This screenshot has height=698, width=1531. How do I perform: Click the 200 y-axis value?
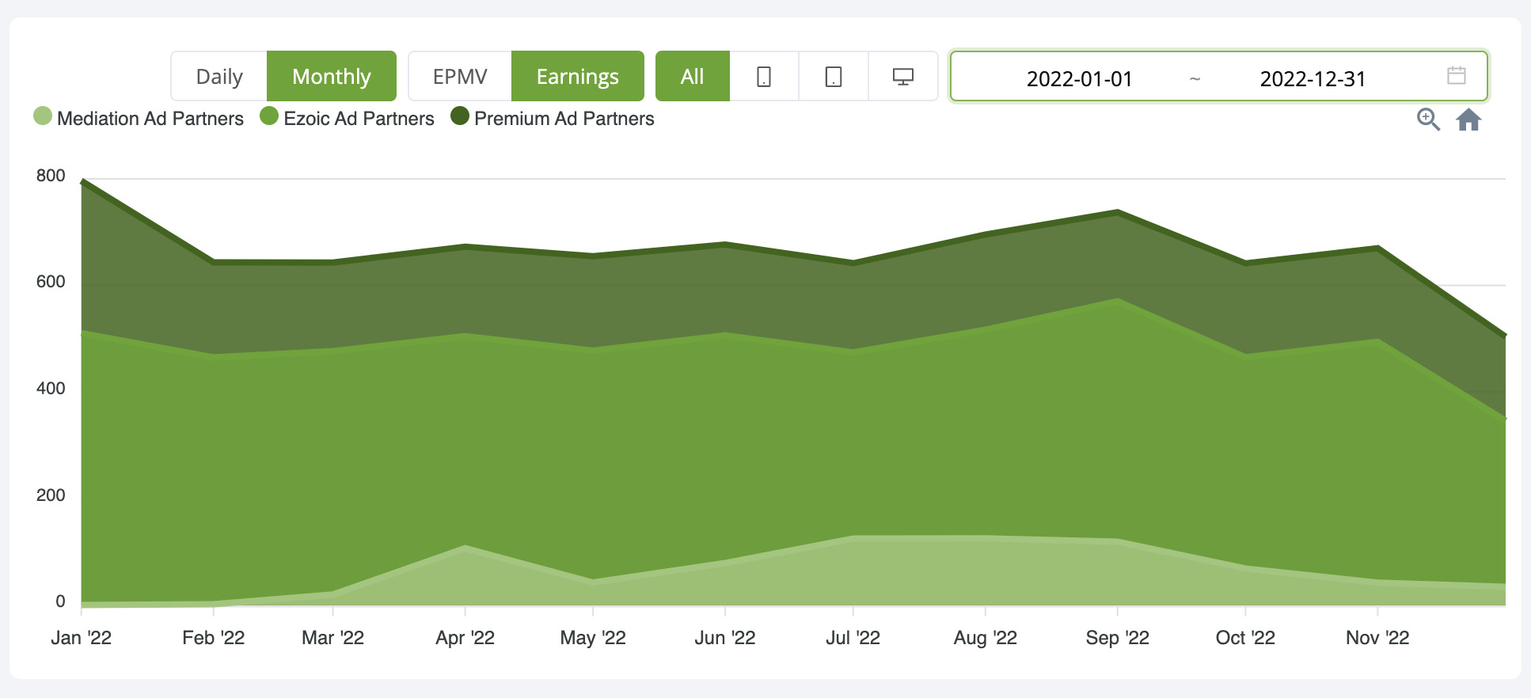(x=51, y=495)
